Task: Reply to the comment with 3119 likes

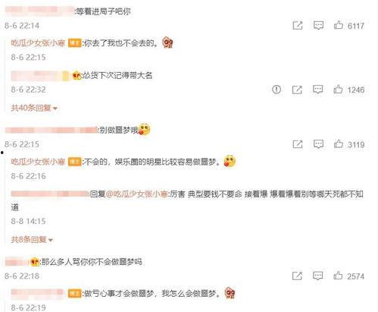Action: click(x=318, y=144)
